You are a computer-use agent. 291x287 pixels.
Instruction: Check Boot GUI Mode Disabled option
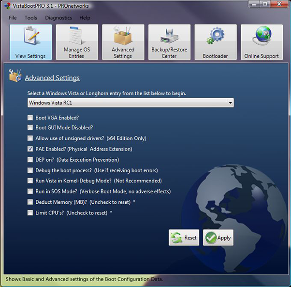click(x=30, y=127)
